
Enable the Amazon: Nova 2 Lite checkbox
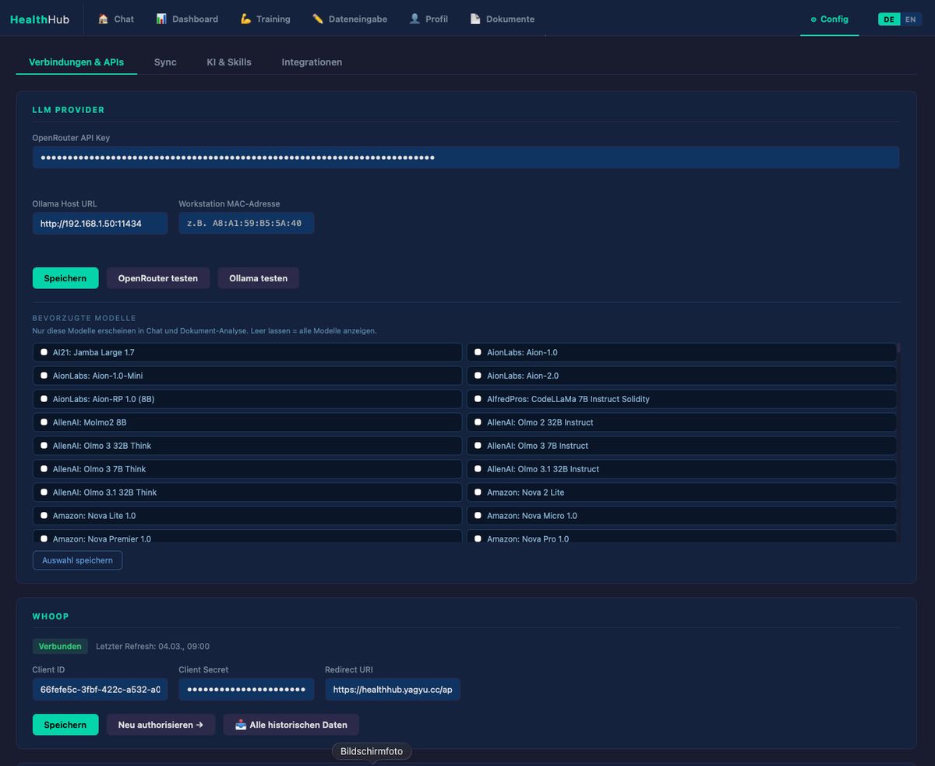click(x=478, y=492)
